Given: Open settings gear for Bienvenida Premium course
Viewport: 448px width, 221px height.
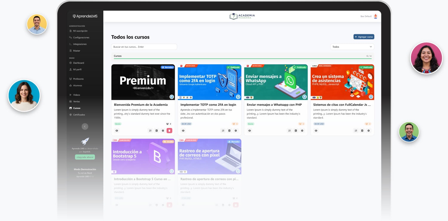Looking at the screenshot, I should [x=163, y=130].
